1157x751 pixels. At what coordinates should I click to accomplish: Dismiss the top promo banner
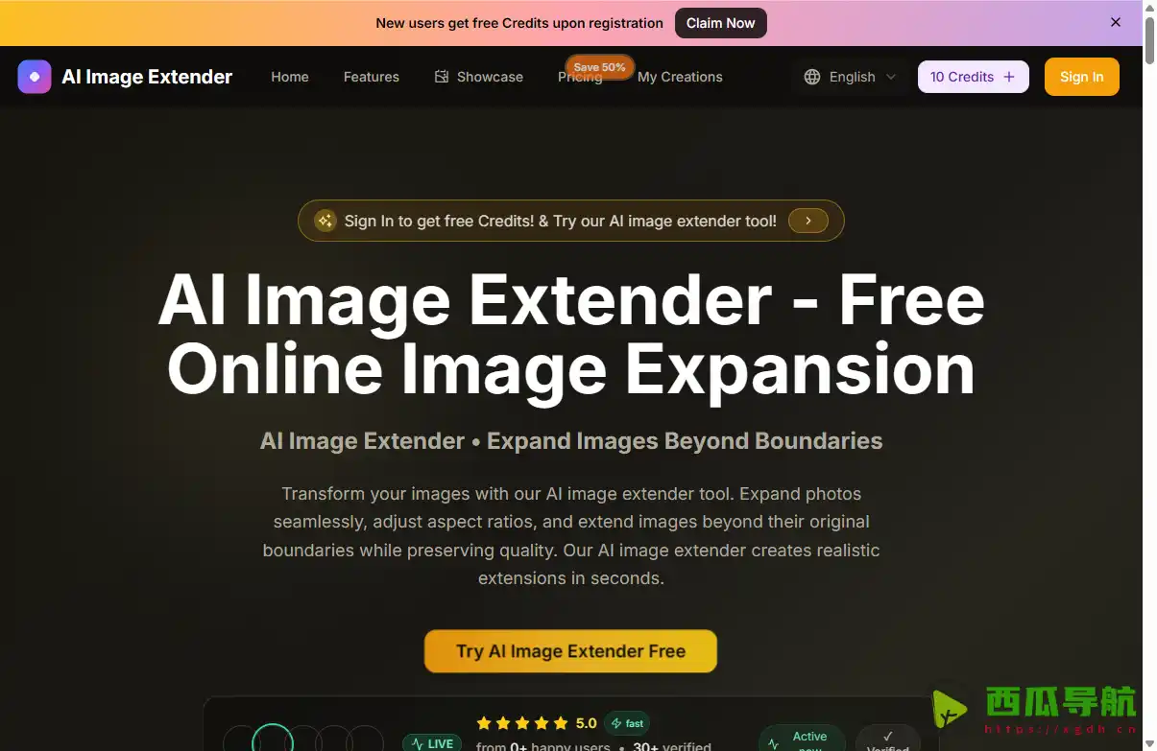(x=1116, y=22)
